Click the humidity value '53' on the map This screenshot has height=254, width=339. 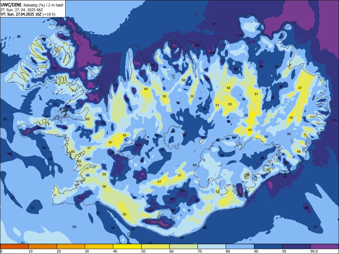[217, 191]
